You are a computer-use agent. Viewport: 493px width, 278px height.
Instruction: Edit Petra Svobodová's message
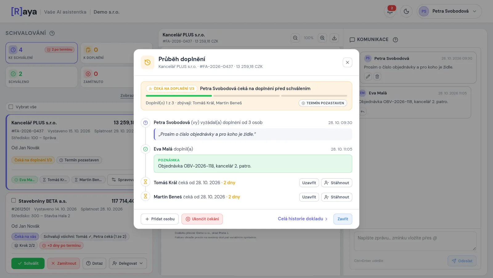368,77
